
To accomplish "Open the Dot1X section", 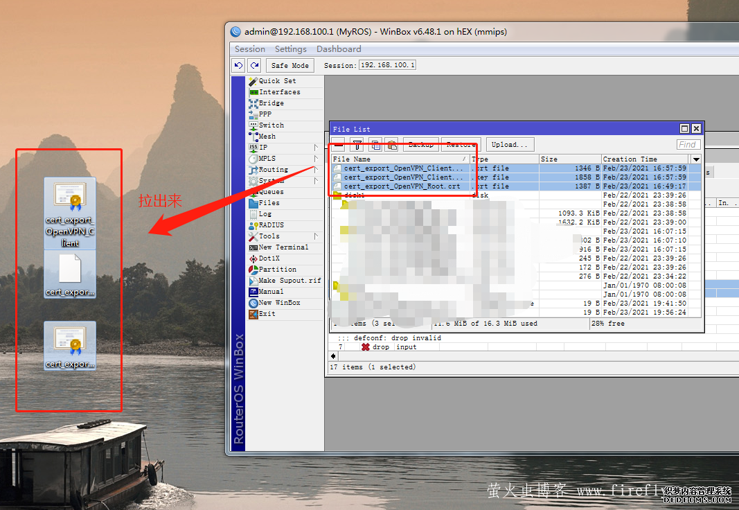I will pos(269,258).
